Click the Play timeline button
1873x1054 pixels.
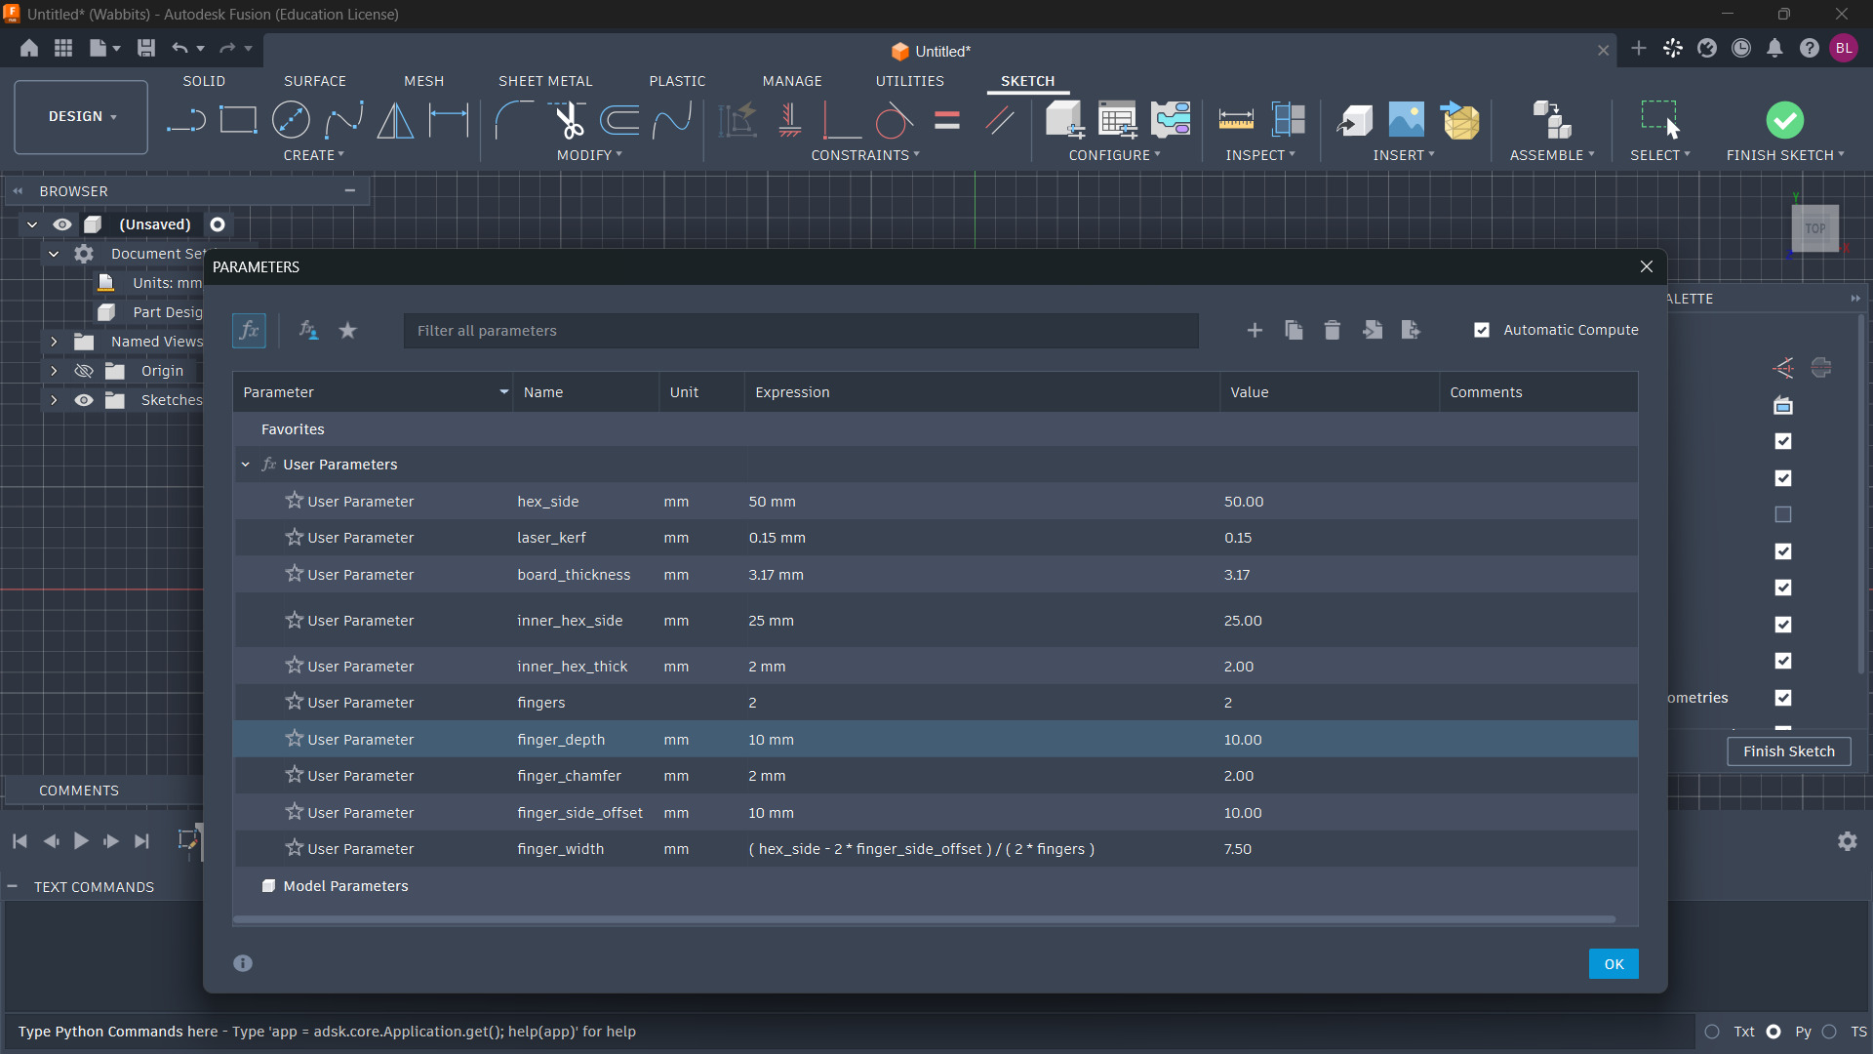pyautogui.click(x=81, y=841)
